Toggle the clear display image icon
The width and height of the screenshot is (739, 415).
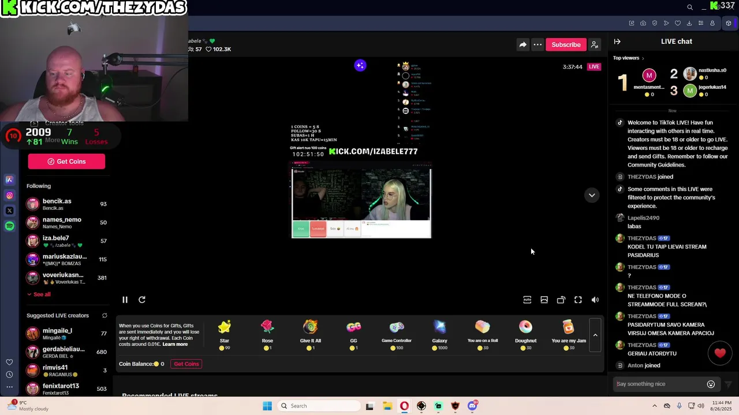[544, 300]
